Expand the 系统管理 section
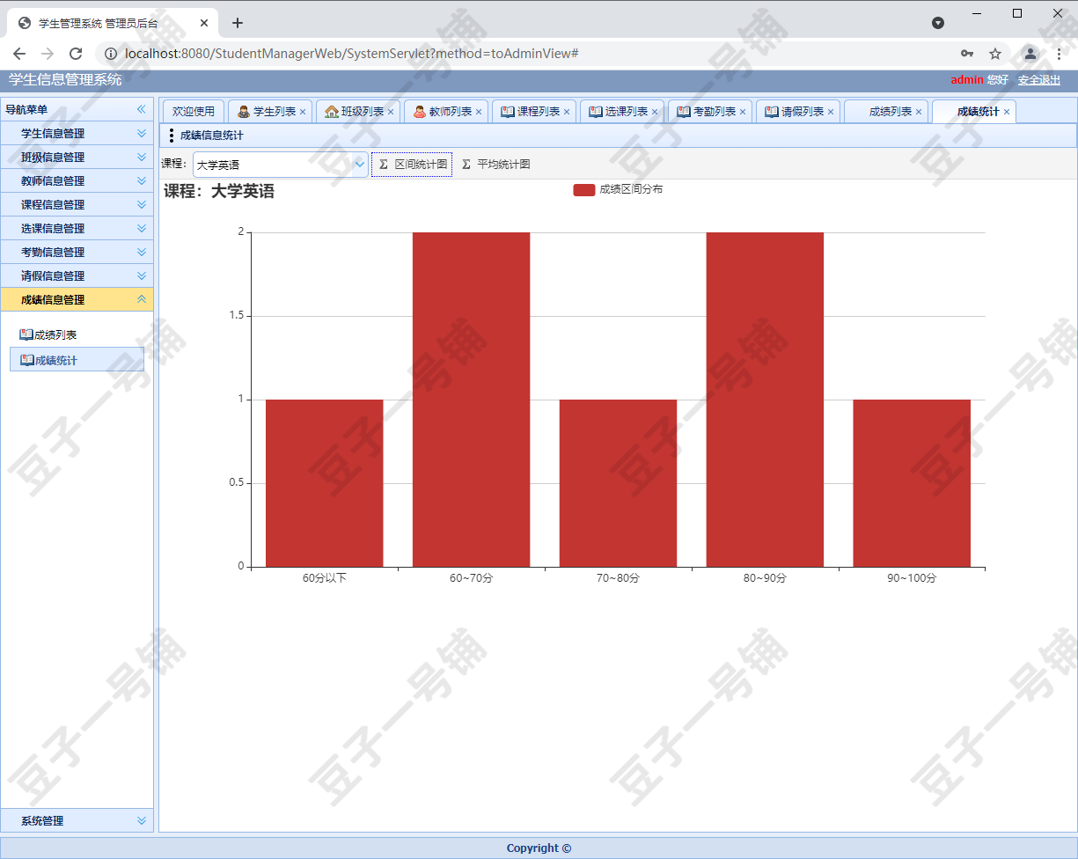This screenshot has width=1078, height=859. click(x=77, y=820)
